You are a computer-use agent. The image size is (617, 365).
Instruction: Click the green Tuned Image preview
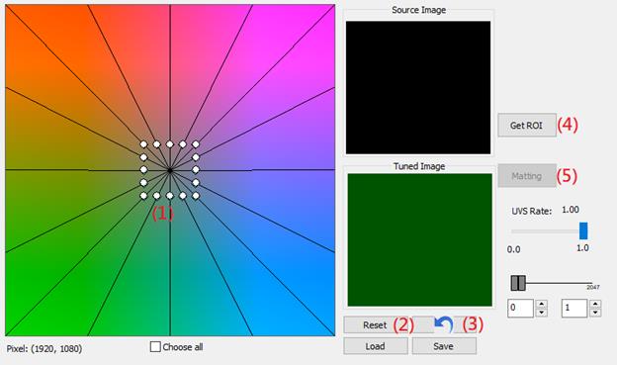coord(420,239)
